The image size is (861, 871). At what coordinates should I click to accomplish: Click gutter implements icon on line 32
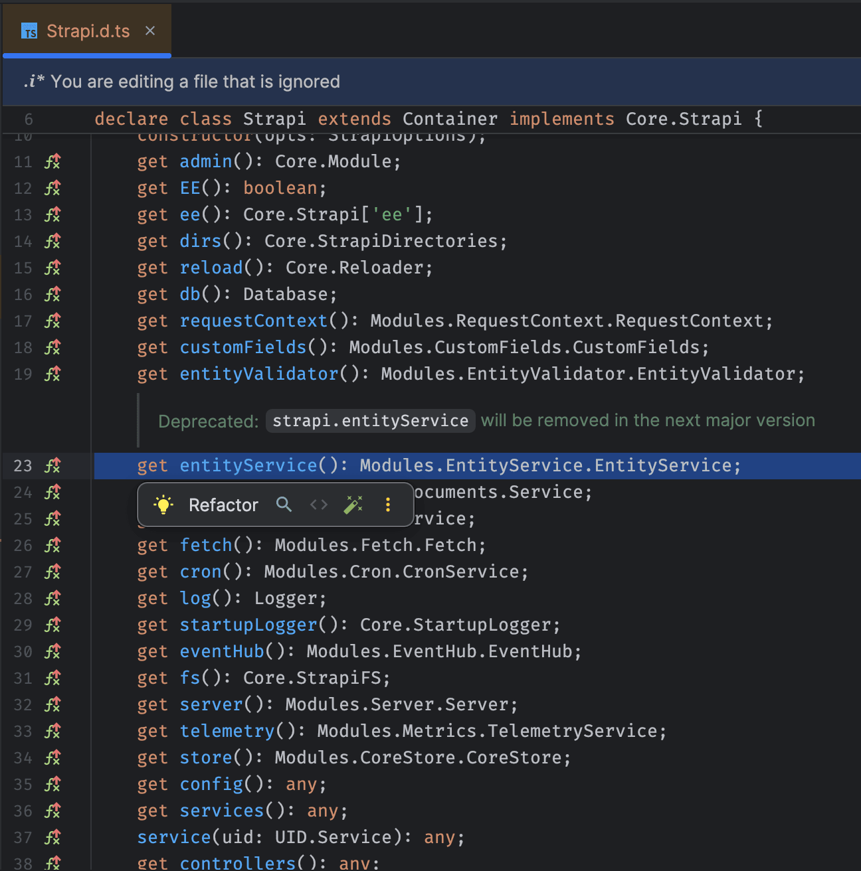point(52,704)
